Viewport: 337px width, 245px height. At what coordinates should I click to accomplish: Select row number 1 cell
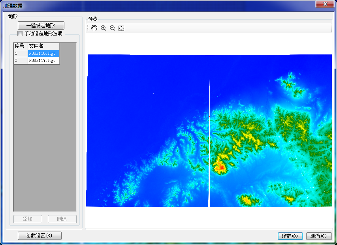tap(21, 53)
